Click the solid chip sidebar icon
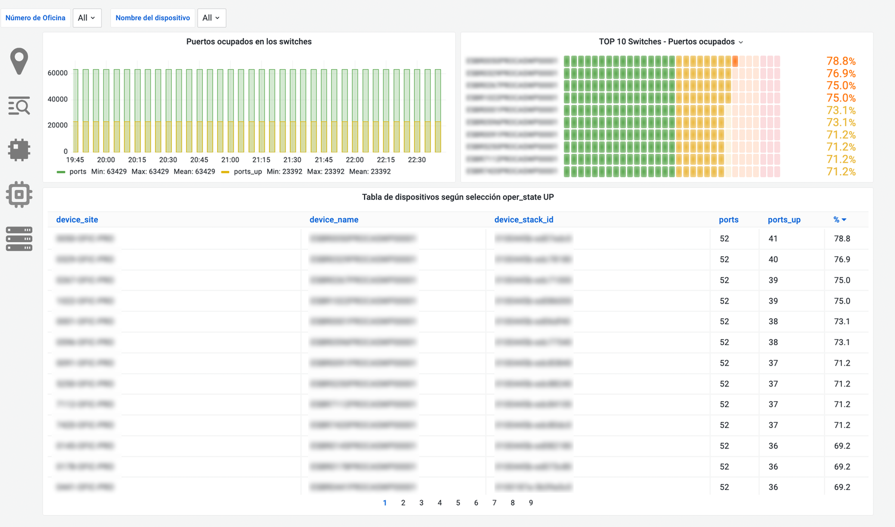Image resolution: width=895 pixels, height=527 pixels. click(x=19, y=150)
